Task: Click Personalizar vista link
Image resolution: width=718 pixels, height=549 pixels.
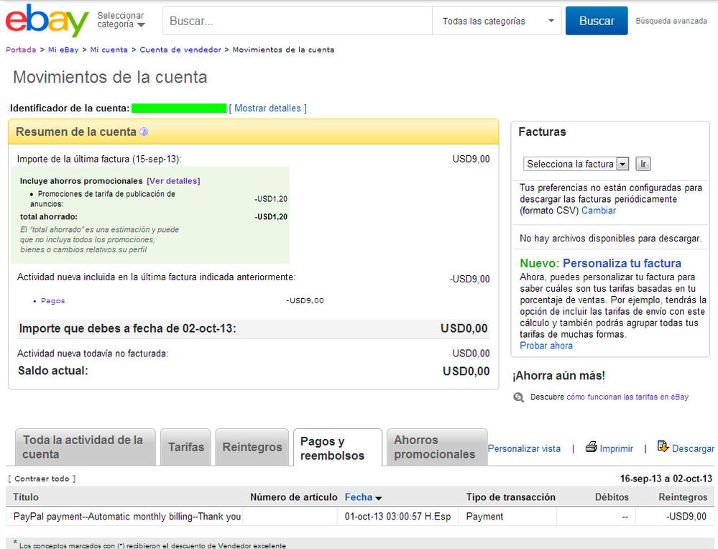Action: [524, 448]
